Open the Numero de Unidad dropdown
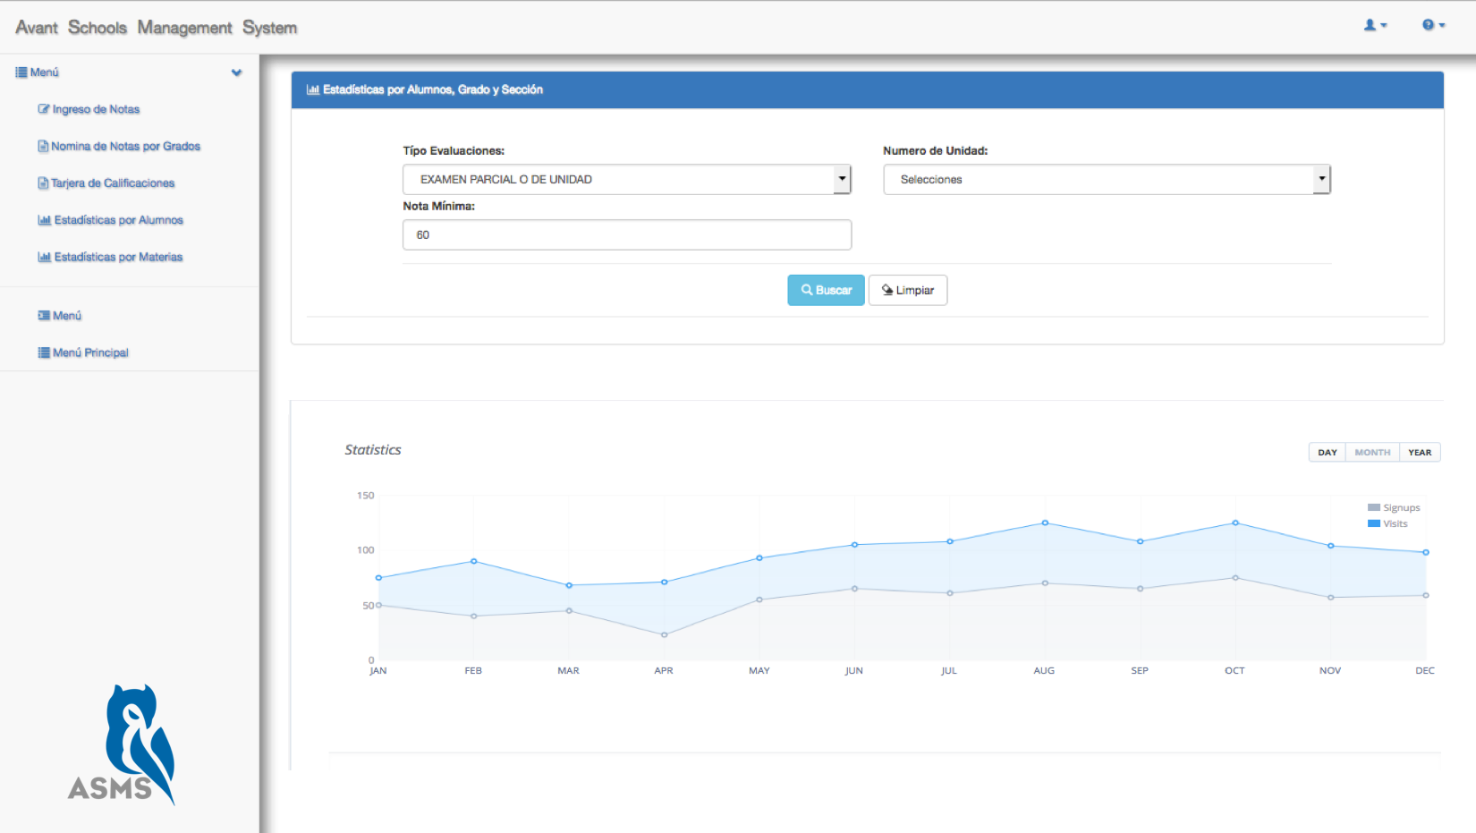The height and width of the screenshot is (833, 1476). pos(1107,180)
